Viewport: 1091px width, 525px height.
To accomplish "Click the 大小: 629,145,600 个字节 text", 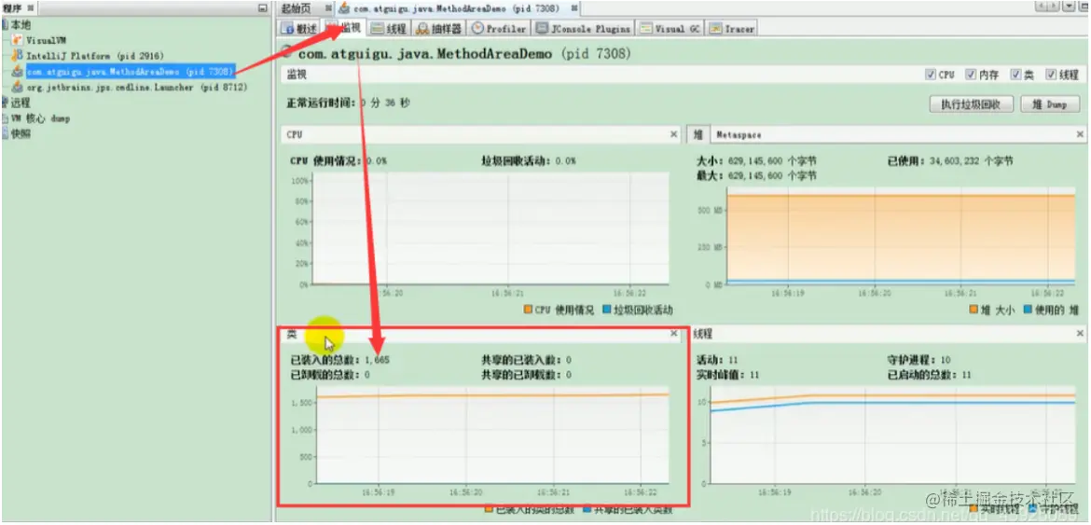I will point(756,160).
